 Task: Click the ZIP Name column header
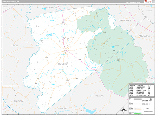click(x=139, y=85)
